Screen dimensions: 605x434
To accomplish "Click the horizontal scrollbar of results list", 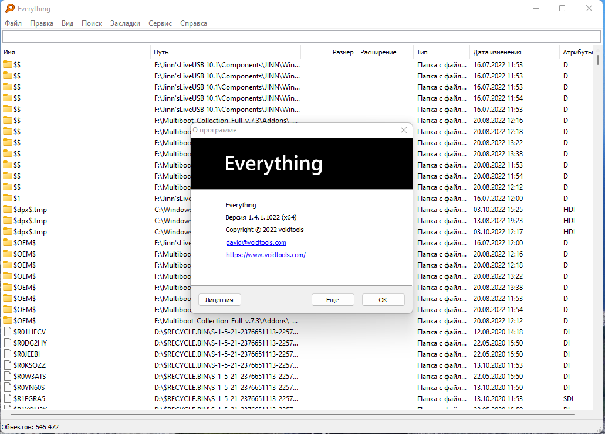I will (293, 415).
